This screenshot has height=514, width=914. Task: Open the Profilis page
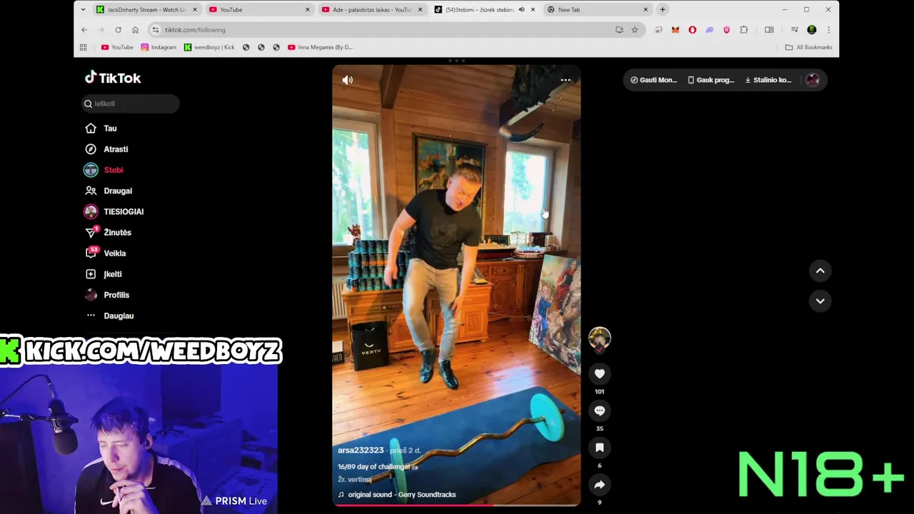click(x=116, y=295)
